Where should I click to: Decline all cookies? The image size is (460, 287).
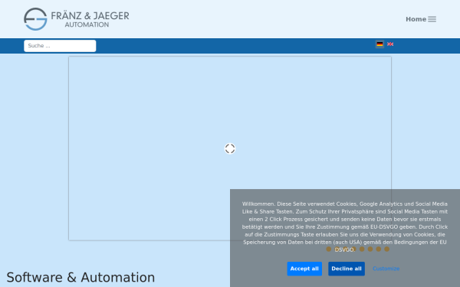click(347, 269)
